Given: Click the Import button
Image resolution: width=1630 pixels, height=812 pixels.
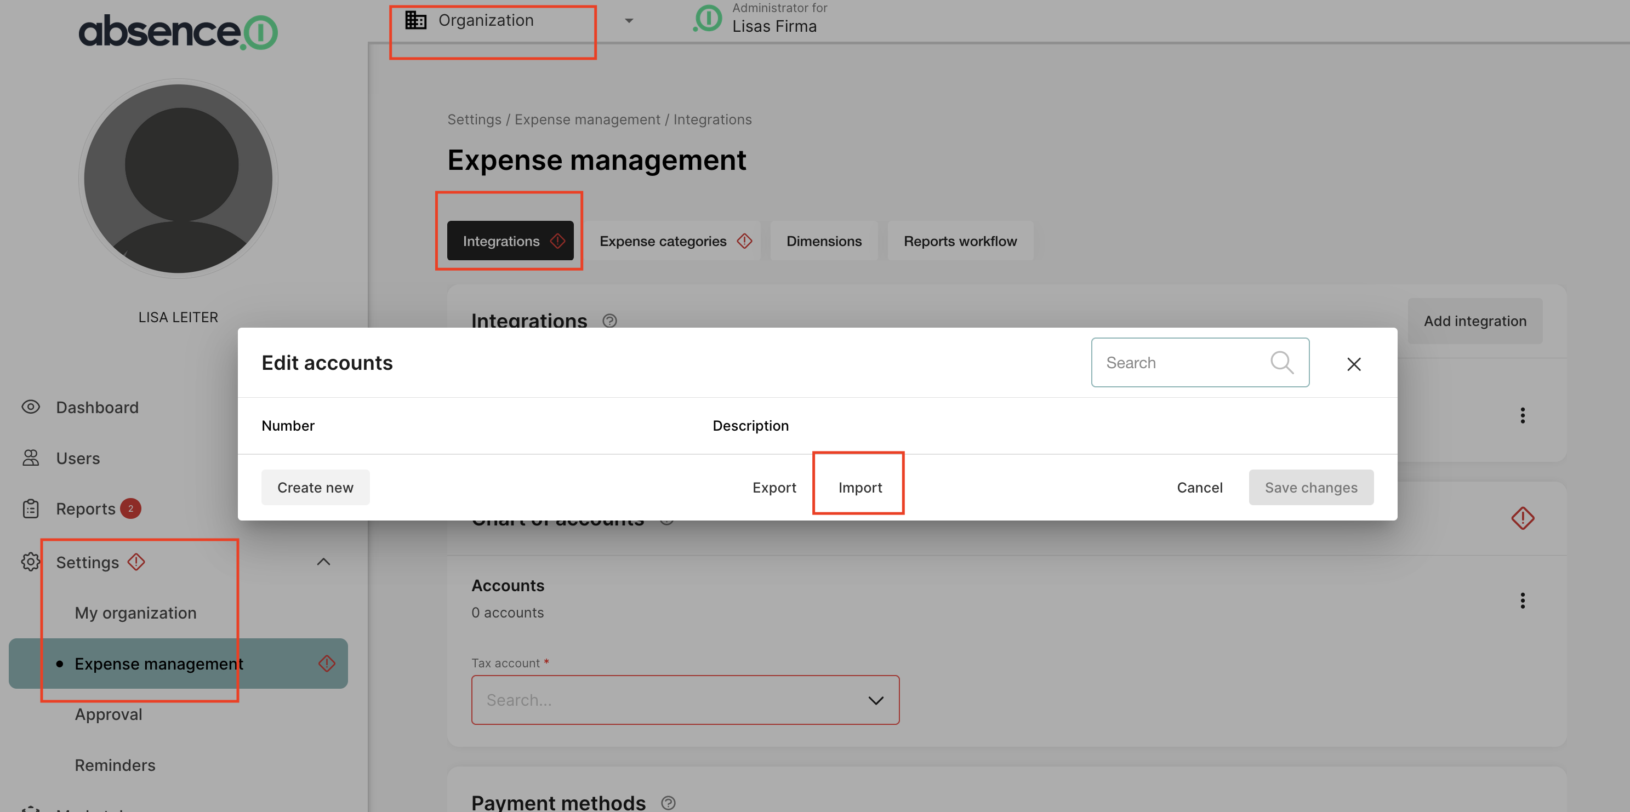Looking at the screenshot, I should click(859, 488).
